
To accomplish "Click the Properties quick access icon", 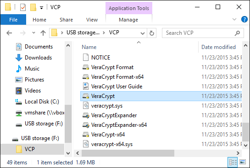I will [23, 7].
